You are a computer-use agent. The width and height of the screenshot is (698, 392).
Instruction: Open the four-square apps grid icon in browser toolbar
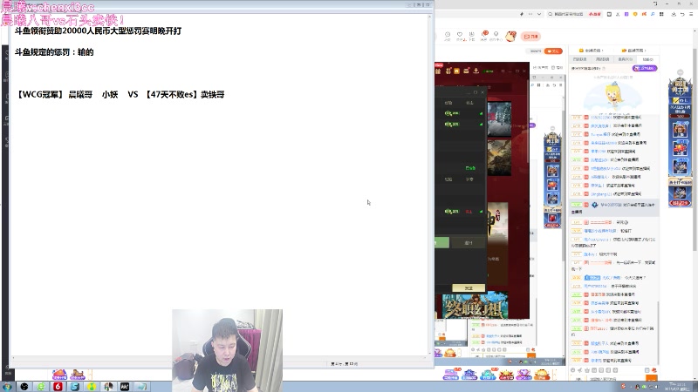[x=661, y=14]
